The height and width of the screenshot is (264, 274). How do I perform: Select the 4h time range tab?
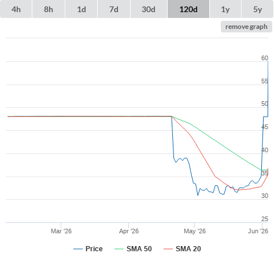[16, 9]
